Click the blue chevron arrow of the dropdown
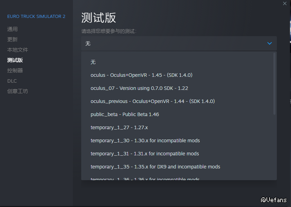The height and width of the screenshot is (207, 291). pyautogui.click(x=270, y=43)
